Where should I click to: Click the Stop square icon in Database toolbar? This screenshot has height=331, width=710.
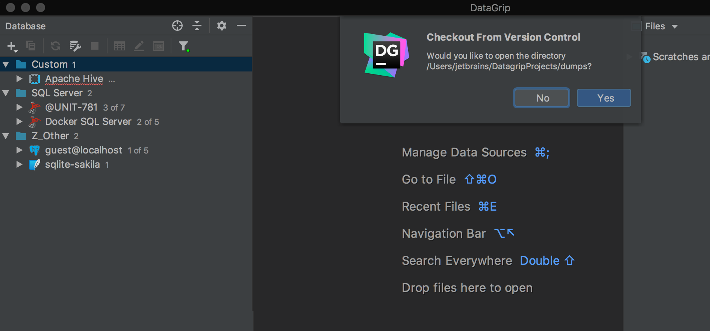[x=95, y=46]
